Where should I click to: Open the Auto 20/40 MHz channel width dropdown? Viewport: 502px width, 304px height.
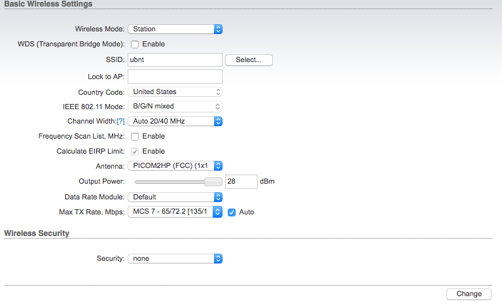(x=175, y=121)
